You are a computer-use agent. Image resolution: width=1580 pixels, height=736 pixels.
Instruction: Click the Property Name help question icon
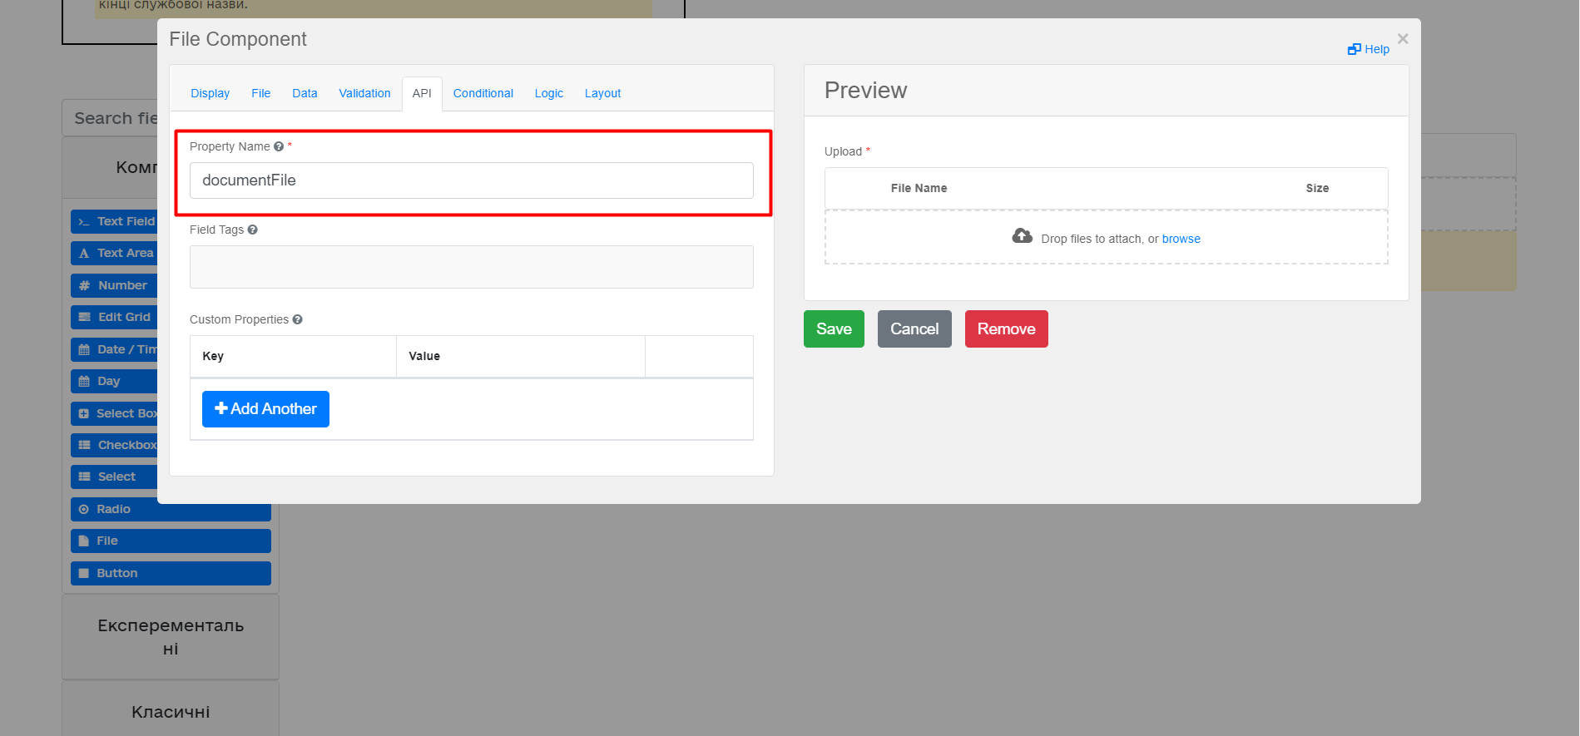tap(279, 146)
